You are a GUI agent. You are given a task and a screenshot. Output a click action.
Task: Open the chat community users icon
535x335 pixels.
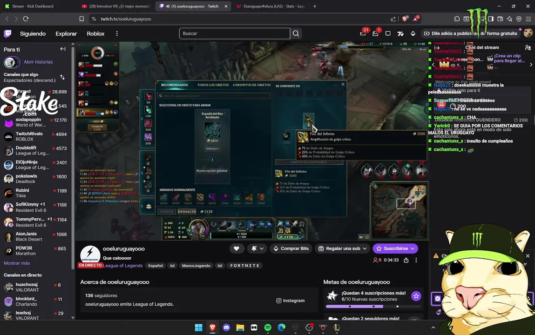pyautogui.click(x=528, y=47)
